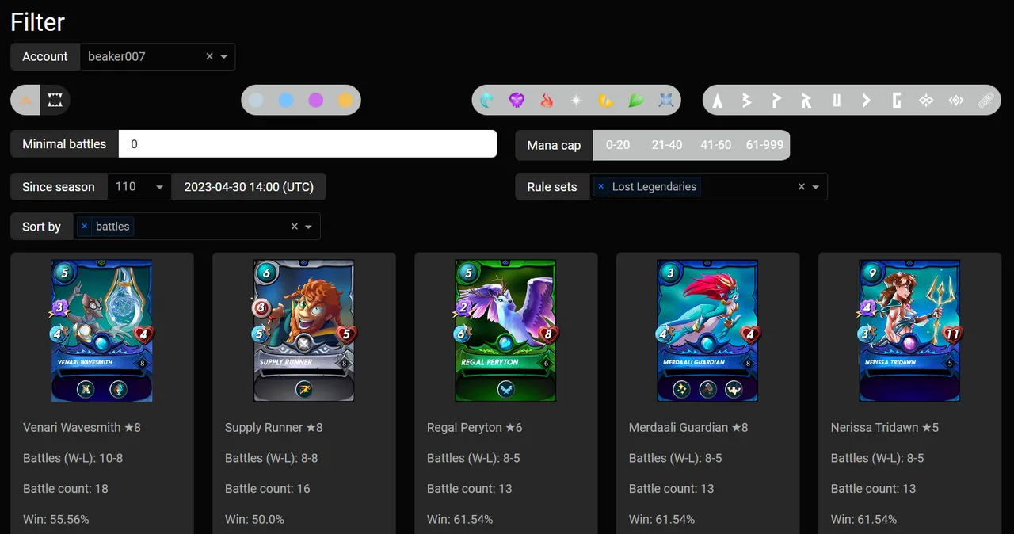Click the 'Win: 50.0%' text
The image size is (1014, 534).
point(254,520)
